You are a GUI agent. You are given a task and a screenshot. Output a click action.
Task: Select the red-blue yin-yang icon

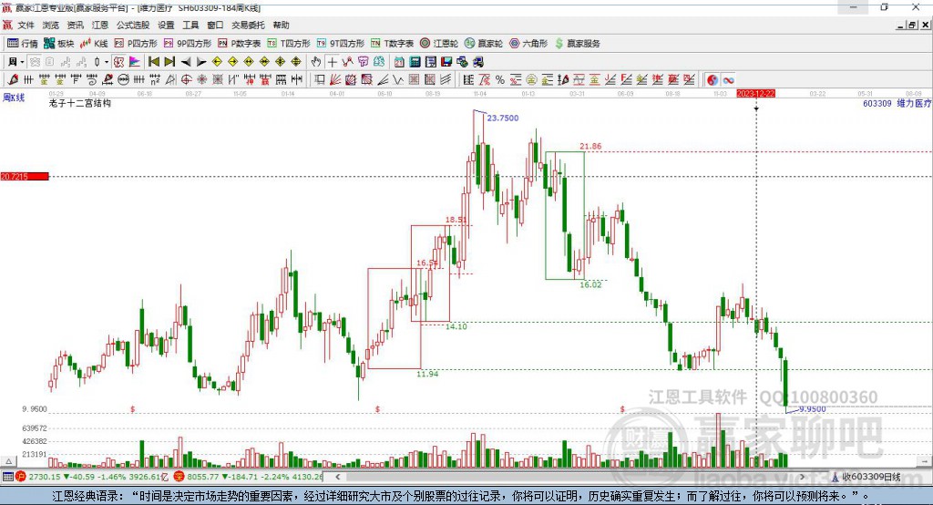pyautogui.click(x=713, y=80)
